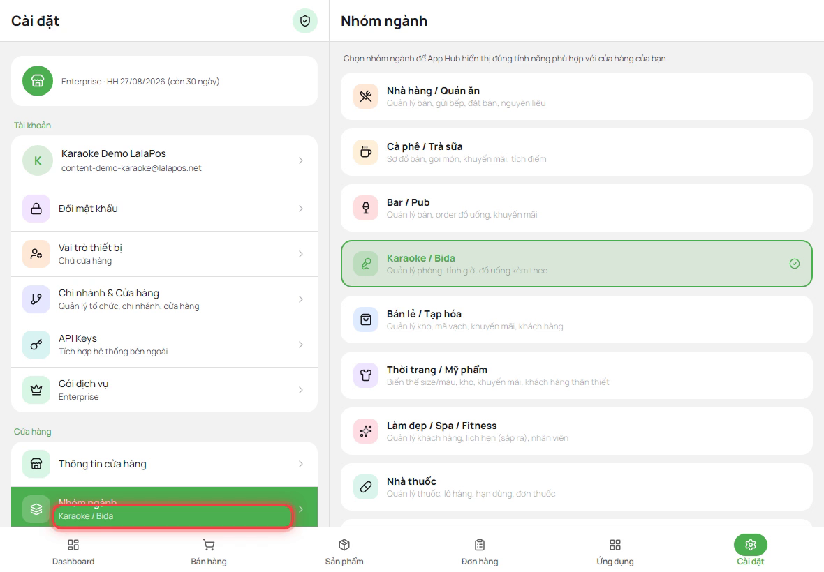
Task: Click the key icon for API Keys
Action: click(36, 345)
